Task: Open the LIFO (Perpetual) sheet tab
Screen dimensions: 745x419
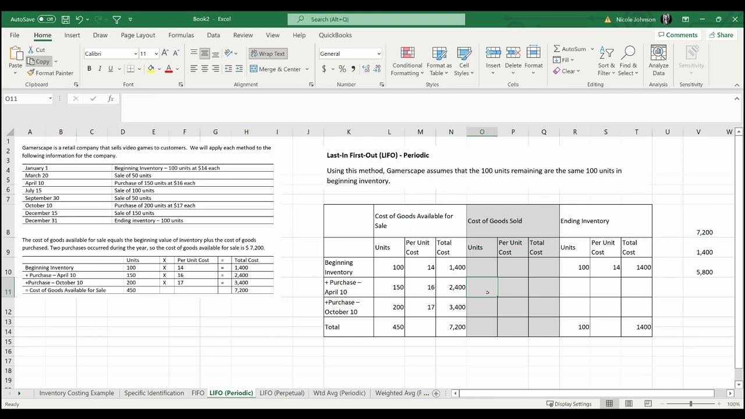Action: (282, 393)
